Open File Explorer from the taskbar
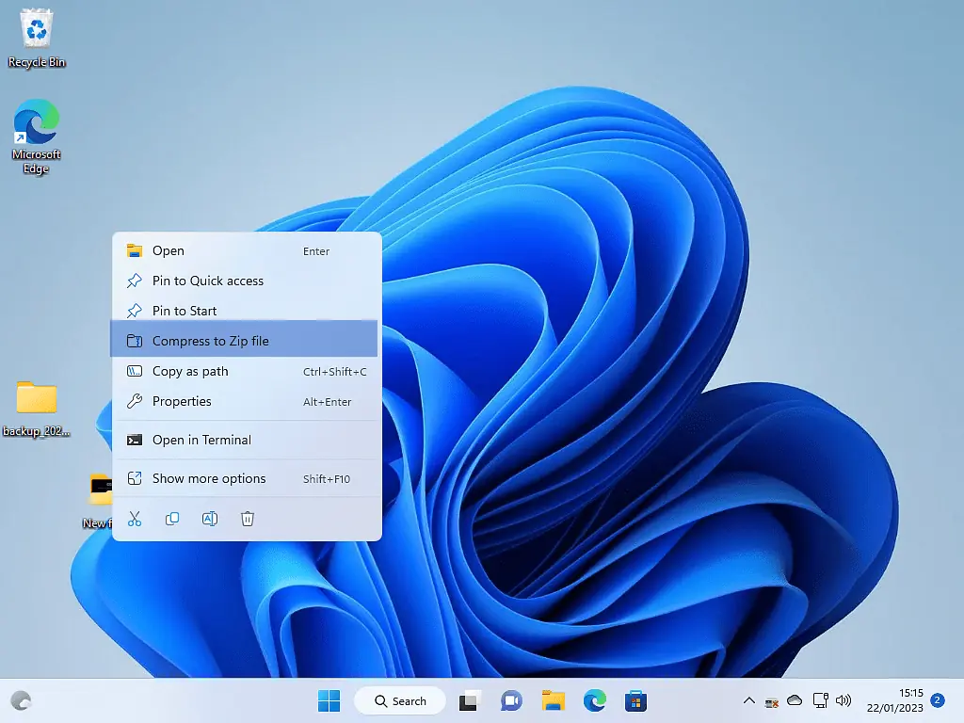The image size is (964, 723). [x=553, y=700]
